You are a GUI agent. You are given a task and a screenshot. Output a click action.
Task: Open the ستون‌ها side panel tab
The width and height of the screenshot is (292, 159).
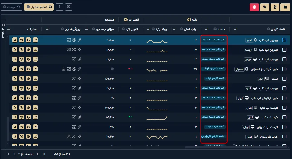point(3,31)
